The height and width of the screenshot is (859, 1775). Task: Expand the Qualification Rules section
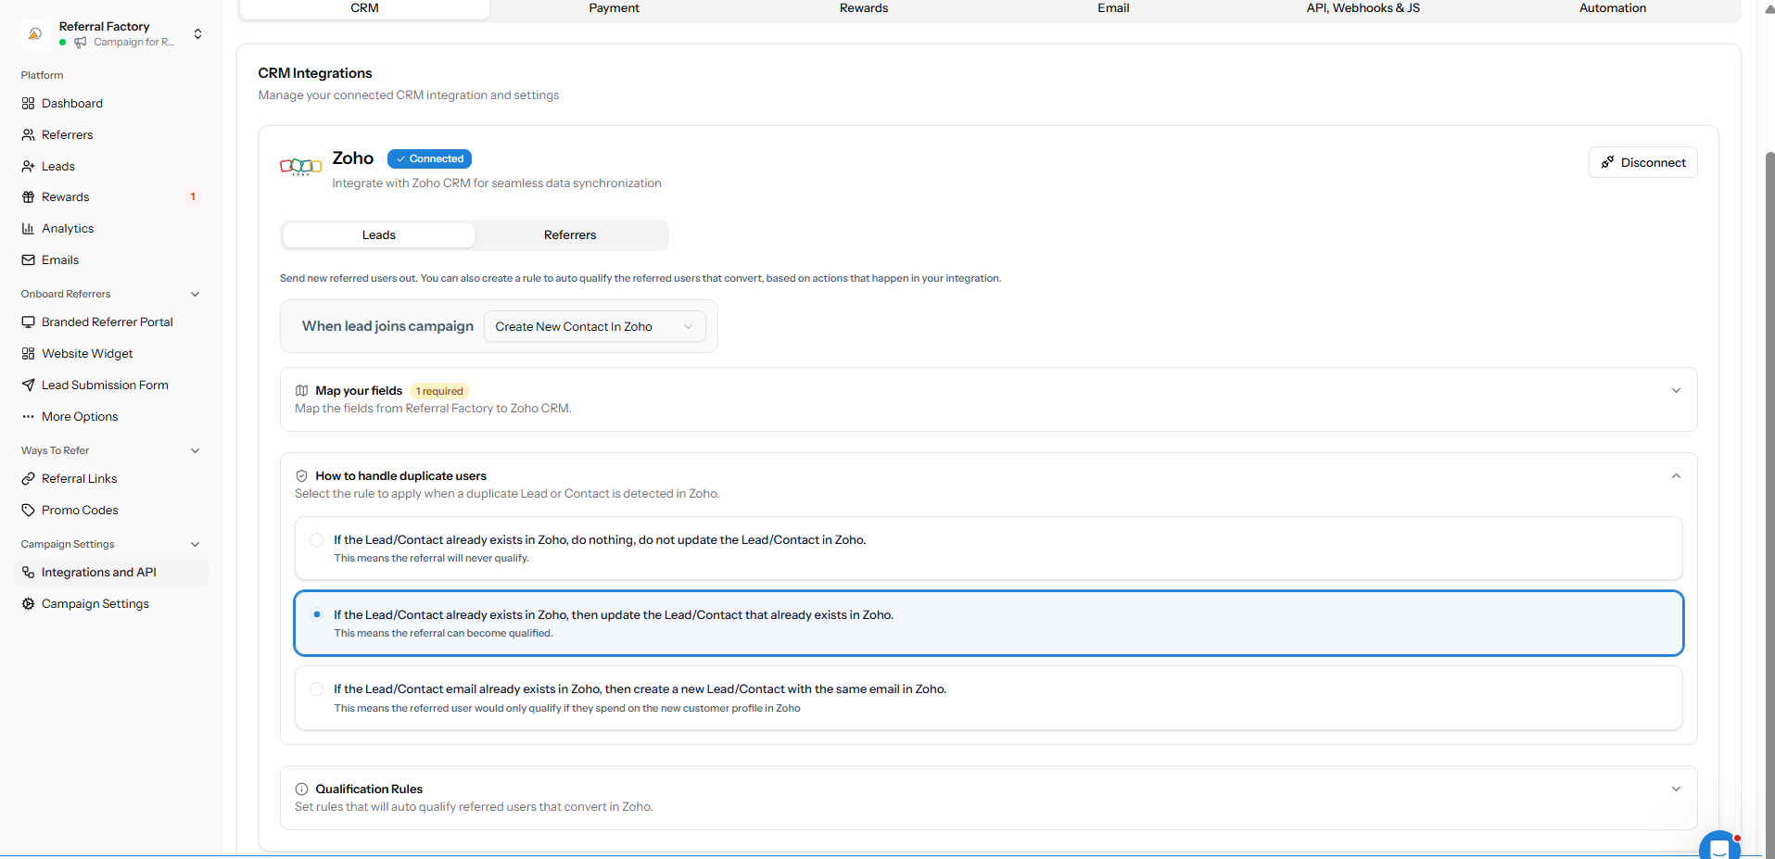1676,790
